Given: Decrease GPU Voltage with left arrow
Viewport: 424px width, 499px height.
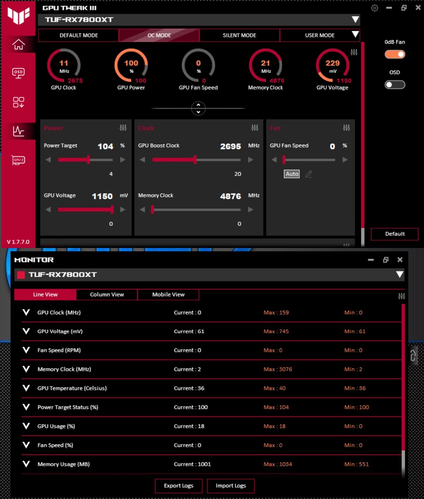Looking at the screenshot, I should point(48,210).
